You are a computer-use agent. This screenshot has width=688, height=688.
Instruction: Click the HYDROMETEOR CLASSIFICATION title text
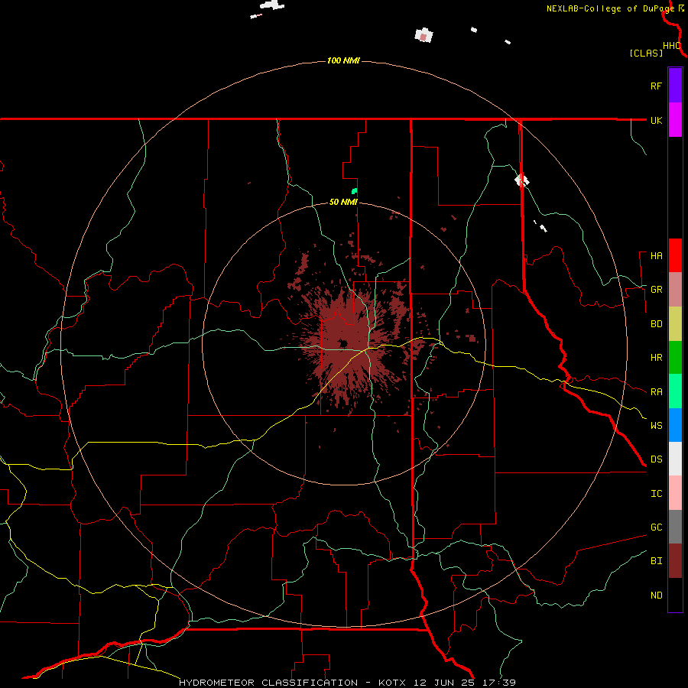268,683
